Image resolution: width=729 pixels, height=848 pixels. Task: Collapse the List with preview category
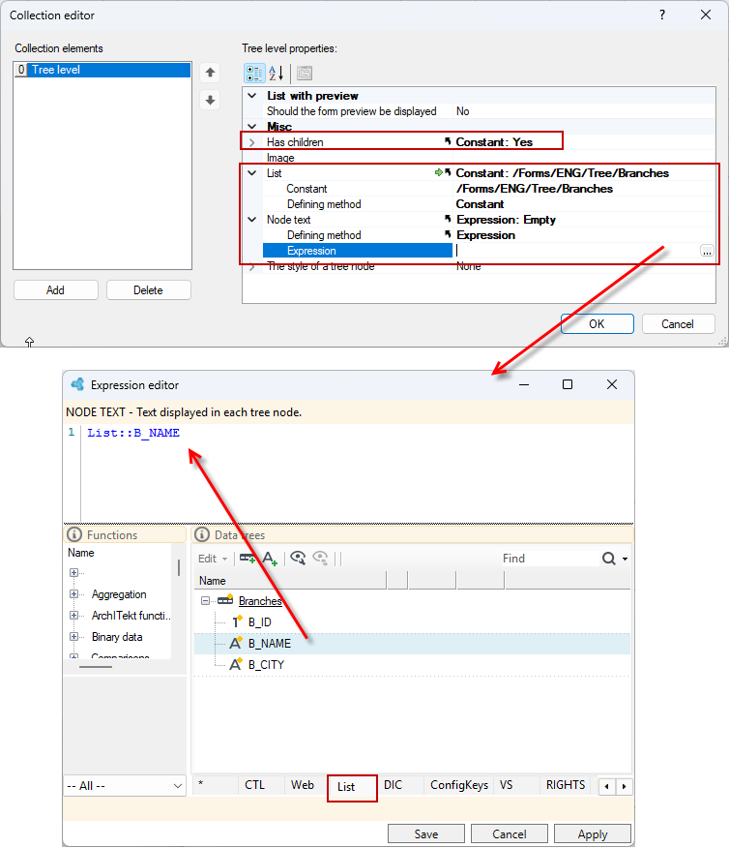[252, 96]
